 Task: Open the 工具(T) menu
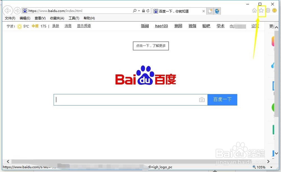(74, 18)
